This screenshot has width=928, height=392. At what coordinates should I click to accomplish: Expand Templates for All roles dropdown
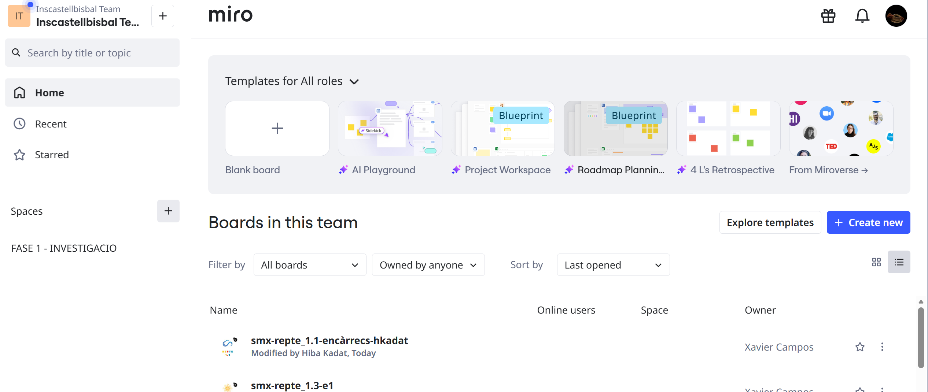292,81
